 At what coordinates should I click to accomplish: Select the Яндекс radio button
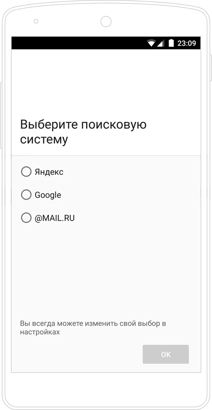[x=26, y=172]
